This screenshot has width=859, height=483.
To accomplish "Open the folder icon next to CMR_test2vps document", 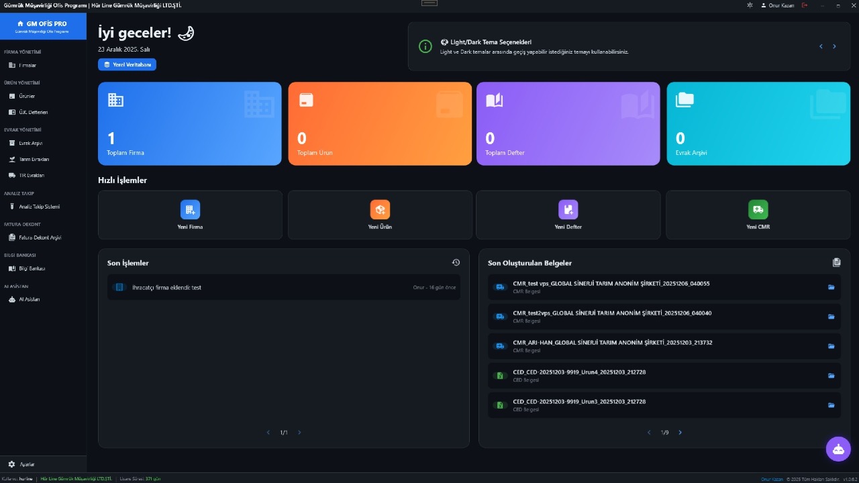I will (831, 317).
